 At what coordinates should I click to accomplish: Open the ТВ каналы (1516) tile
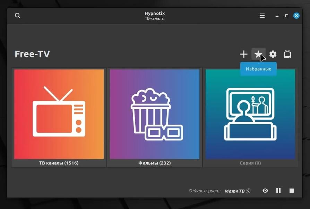tap(59, 118)
